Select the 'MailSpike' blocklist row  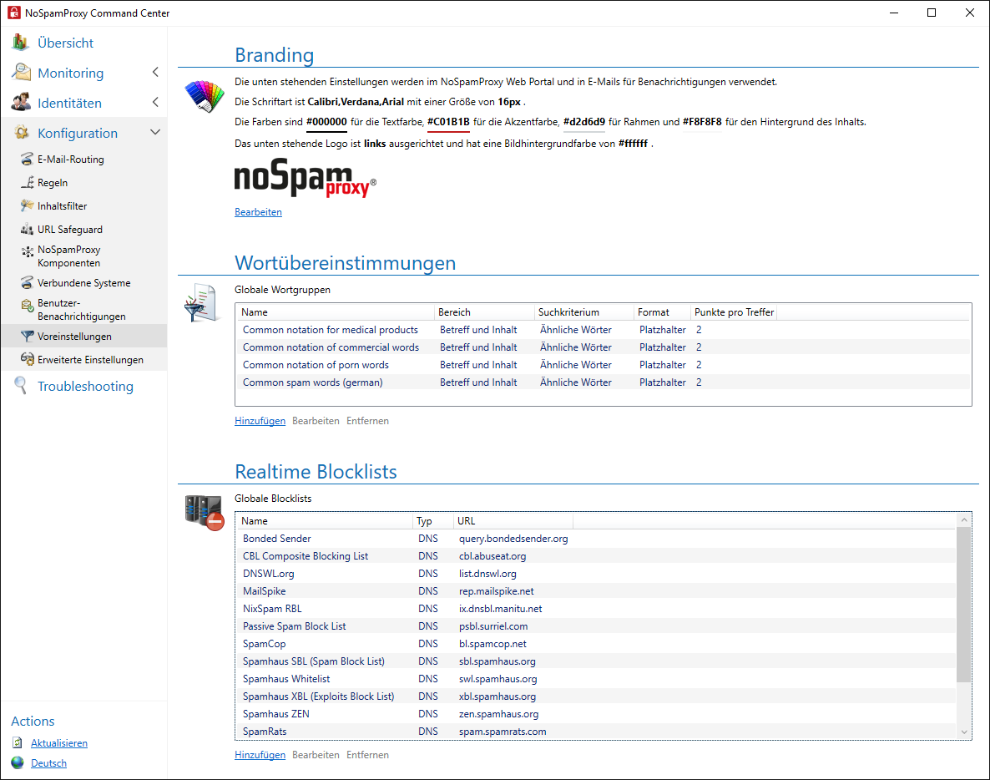[x=597, y=592]
